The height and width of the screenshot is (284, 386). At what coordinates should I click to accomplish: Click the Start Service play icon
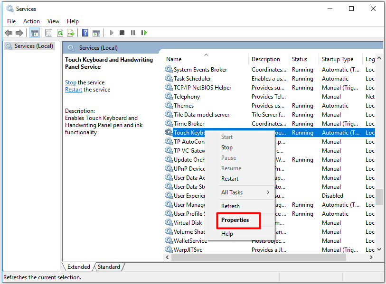(112, 33)
